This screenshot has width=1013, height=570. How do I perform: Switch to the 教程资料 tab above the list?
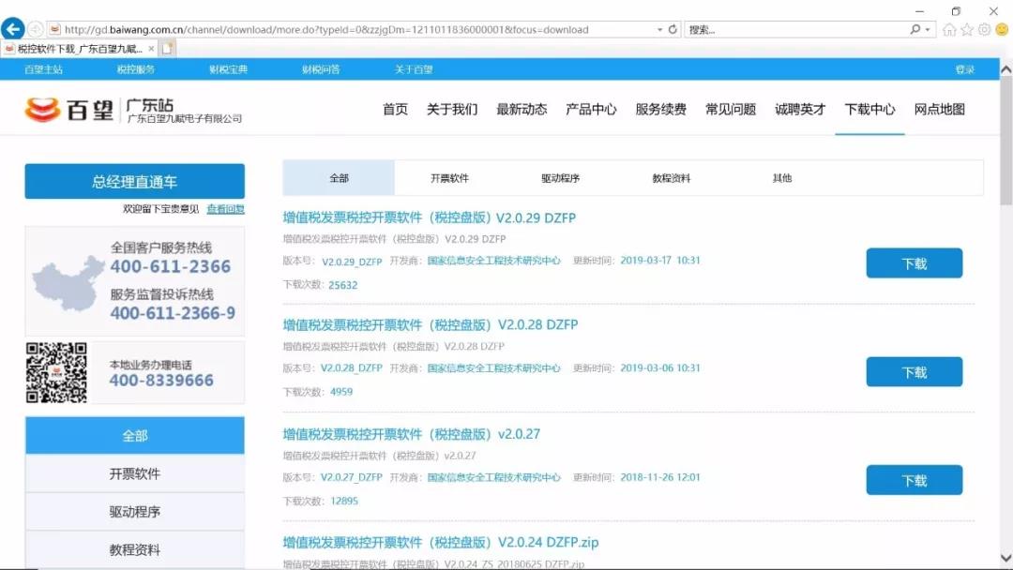pyautogui.click(x=672, y=178)
